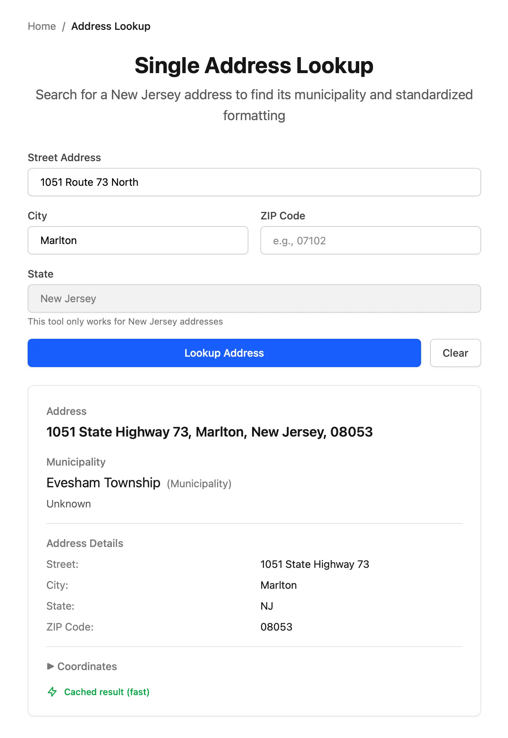
Task: Click the NJ state value in details
Action: click(x=267, y=606)
